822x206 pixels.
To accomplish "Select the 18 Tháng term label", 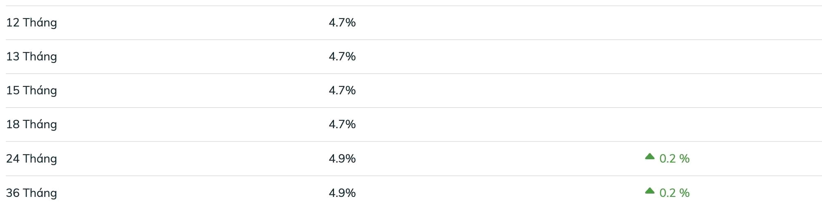I will click(31, 124).
